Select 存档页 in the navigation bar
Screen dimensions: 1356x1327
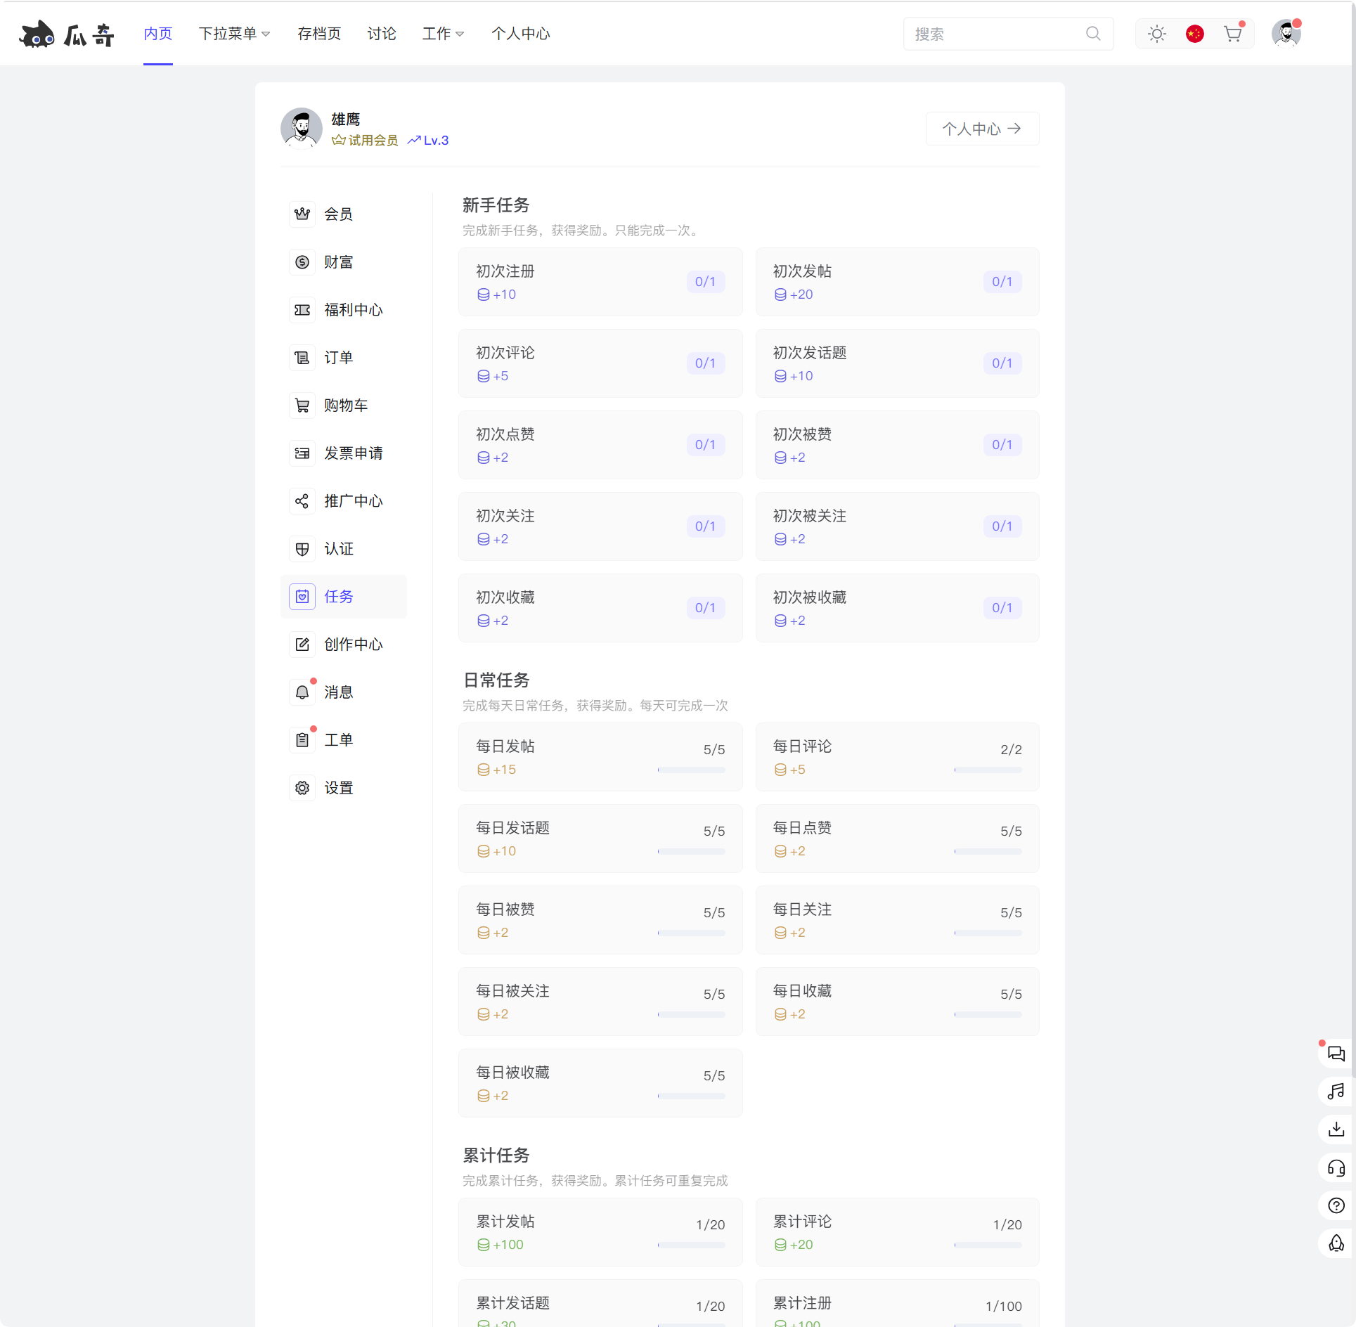pyautogui.click(x=318, y=33)
